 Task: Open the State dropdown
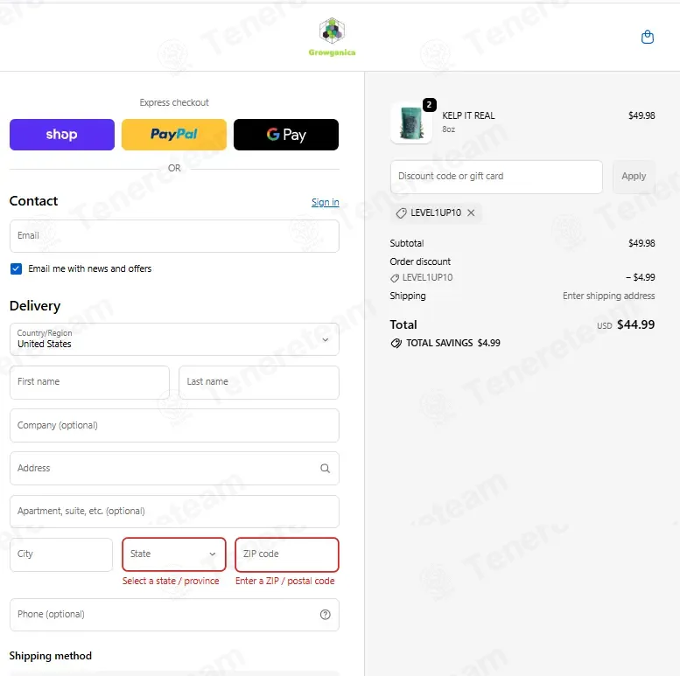pos(174,554)
